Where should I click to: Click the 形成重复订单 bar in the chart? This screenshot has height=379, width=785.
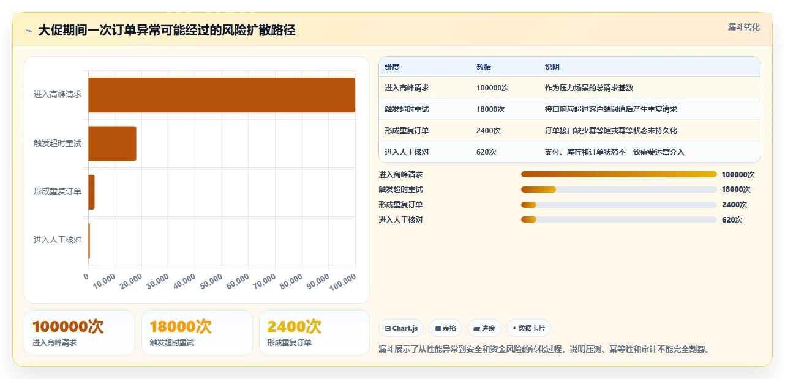(x=91, y=192)
